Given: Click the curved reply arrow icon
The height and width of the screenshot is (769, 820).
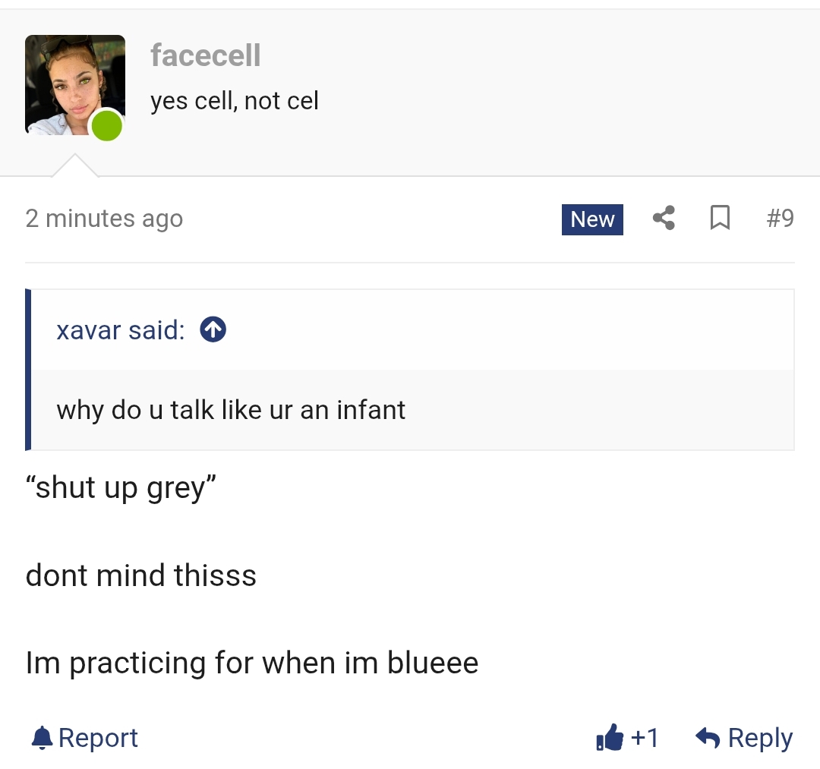Looking at the screenshot, I should tap(708, 738).
